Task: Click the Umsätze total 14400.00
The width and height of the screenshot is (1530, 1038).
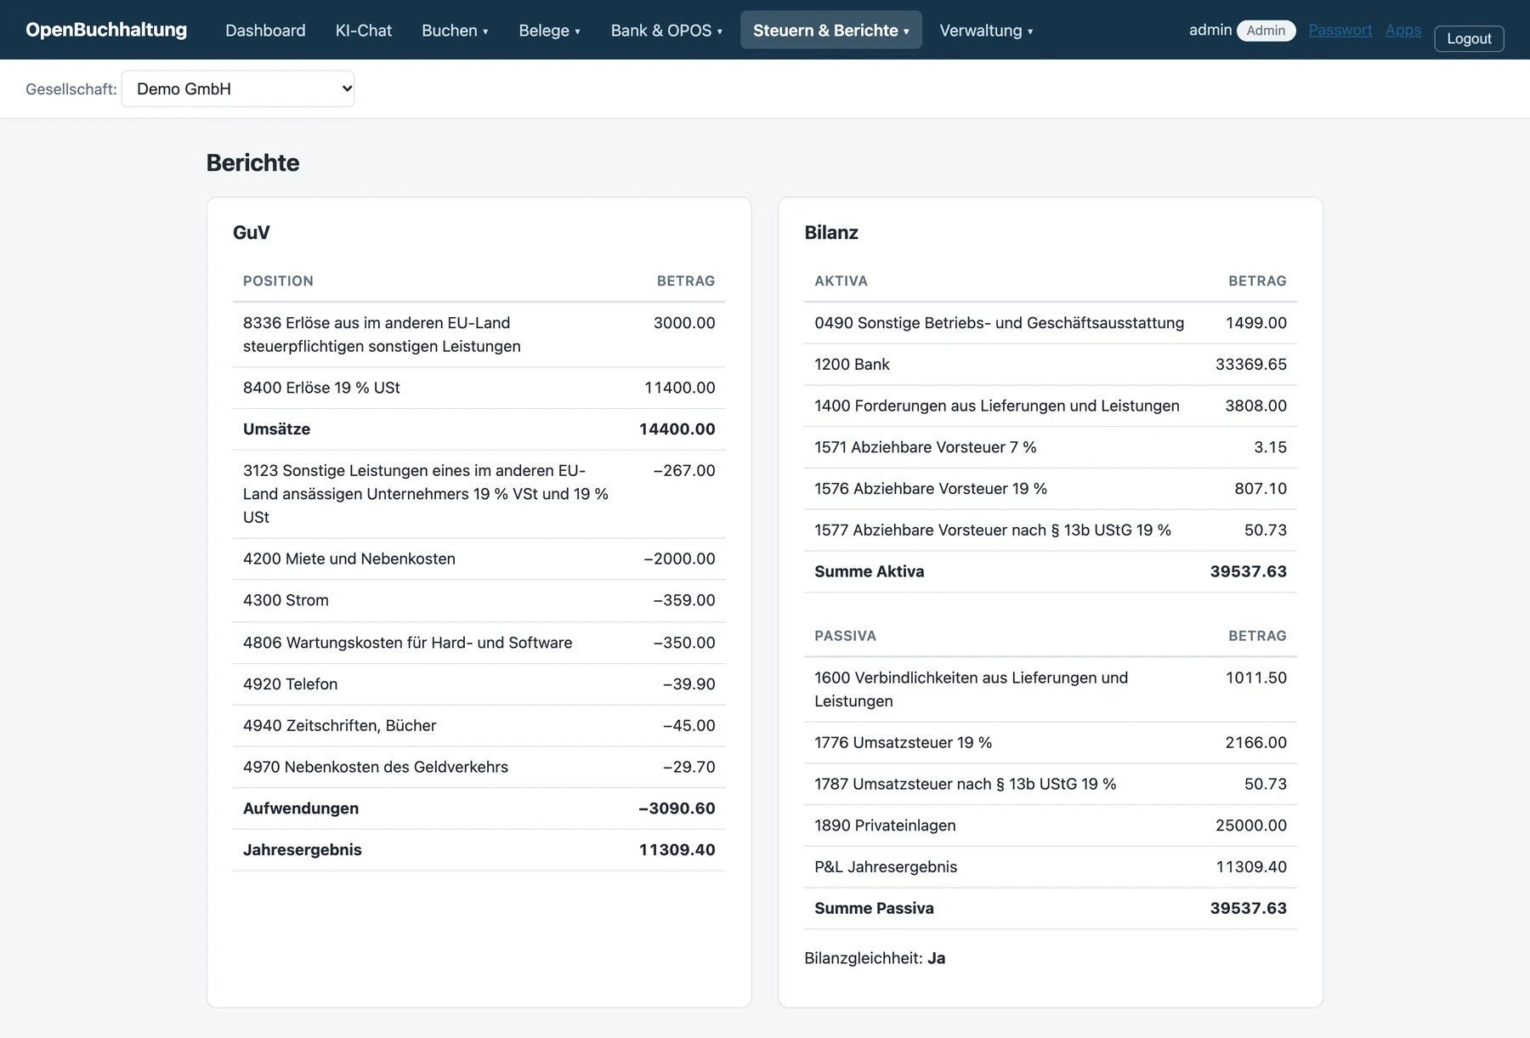Action: [x=677, y=429]
